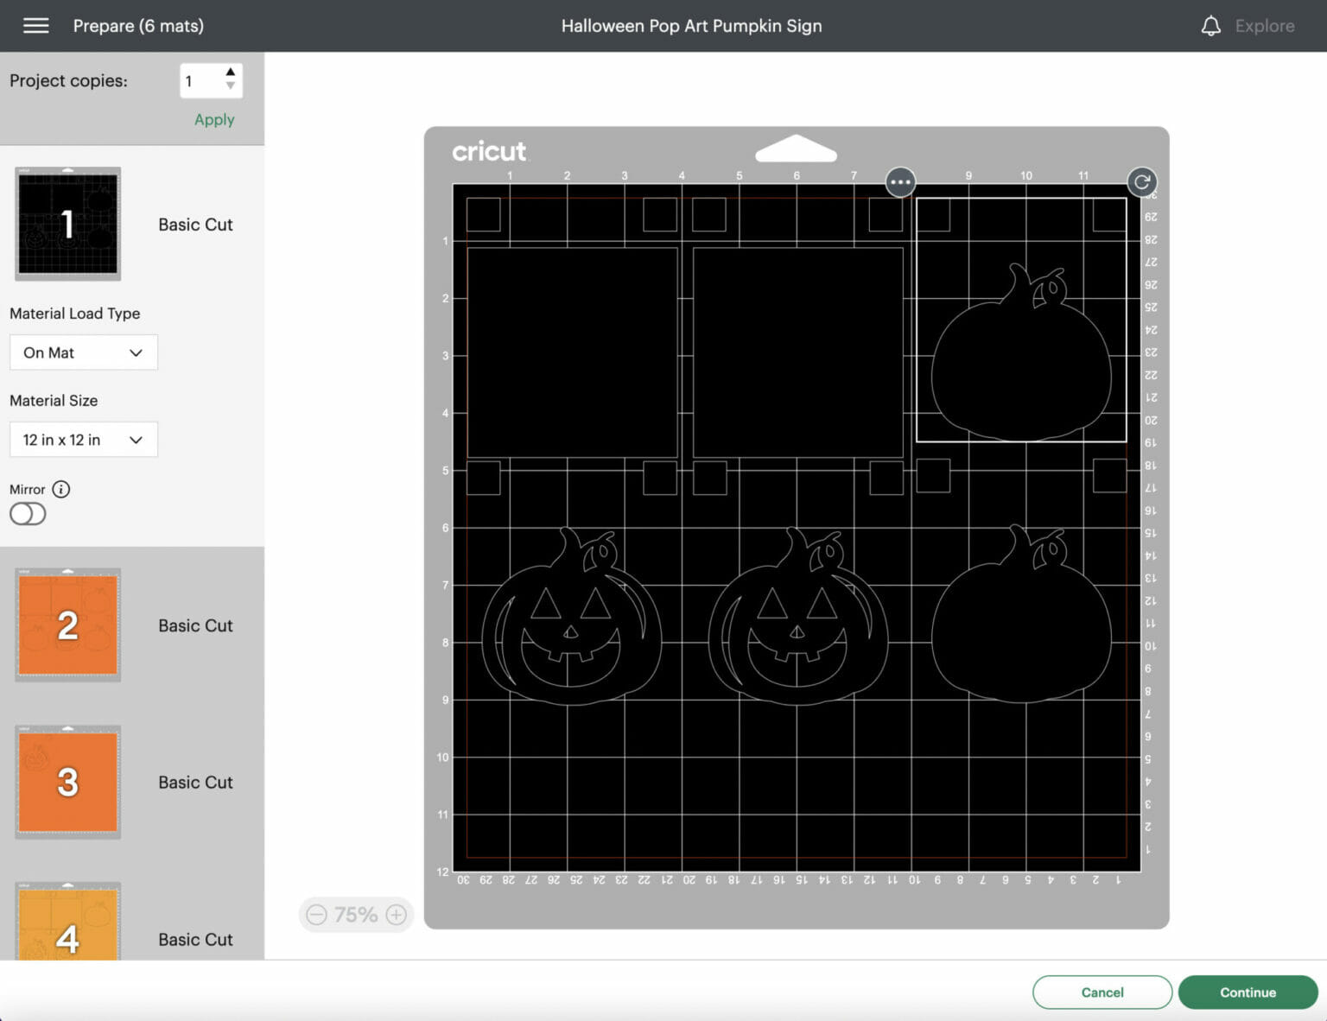The image size is (1327, 1021).
Task: Open the hamburger menu
Action: point(35,26)
